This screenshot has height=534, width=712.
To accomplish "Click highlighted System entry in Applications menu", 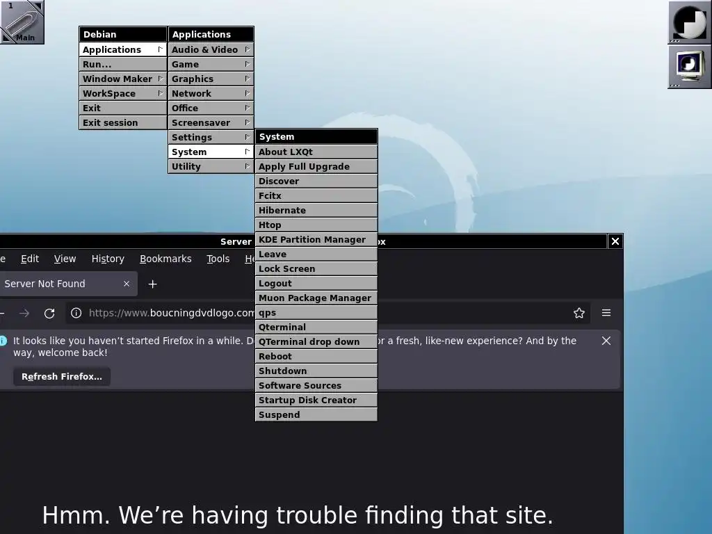I will click(211, 152).
